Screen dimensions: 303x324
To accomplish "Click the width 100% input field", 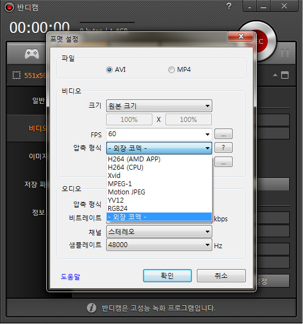I will [x=129, y=119].
